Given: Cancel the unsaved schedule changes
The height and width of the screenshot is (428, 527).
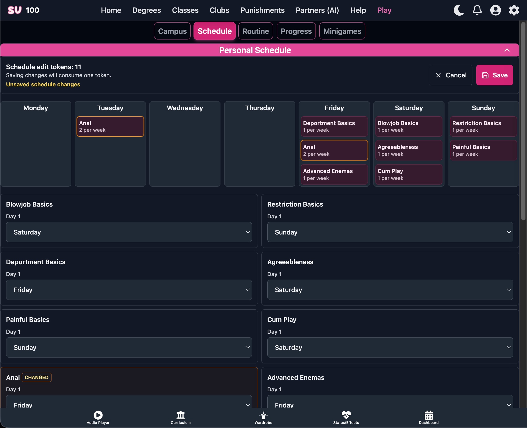Looking at the screenshot, I should click(450, 75).
